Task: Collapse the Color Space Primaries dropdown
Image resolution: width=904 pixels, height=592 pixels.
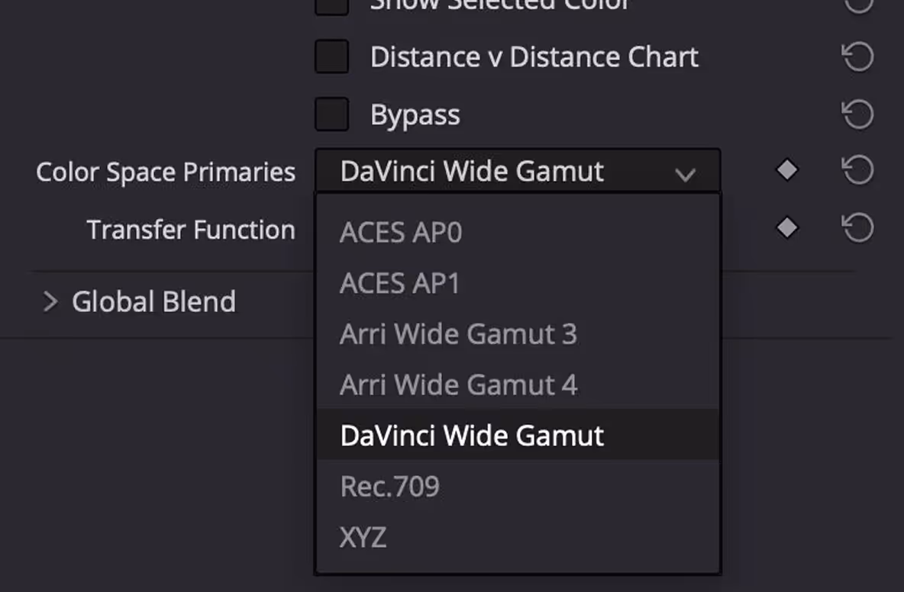Action: 518,171
